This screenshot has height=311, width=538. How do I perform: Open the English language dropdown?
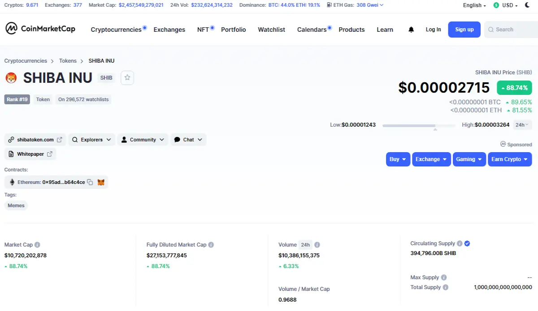click(474, 5)
